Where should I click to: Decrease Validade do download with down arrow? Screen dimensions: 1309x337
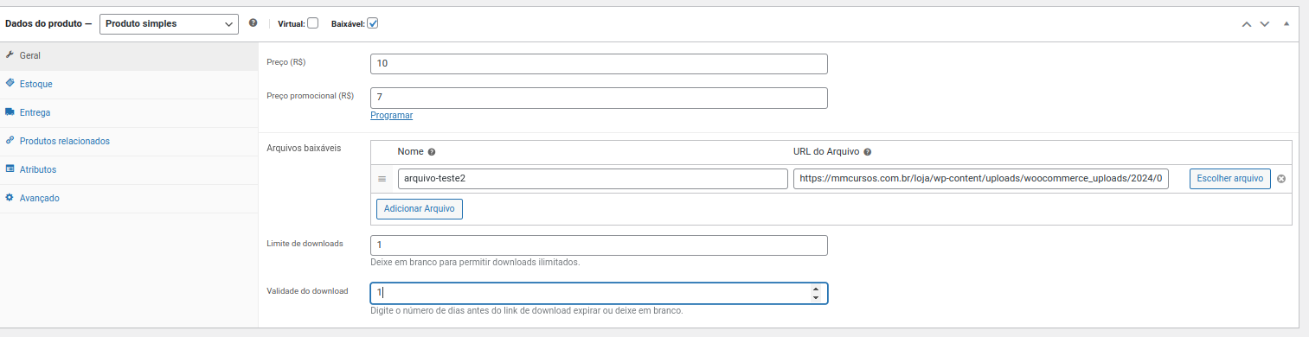click(x=815, y=298)
